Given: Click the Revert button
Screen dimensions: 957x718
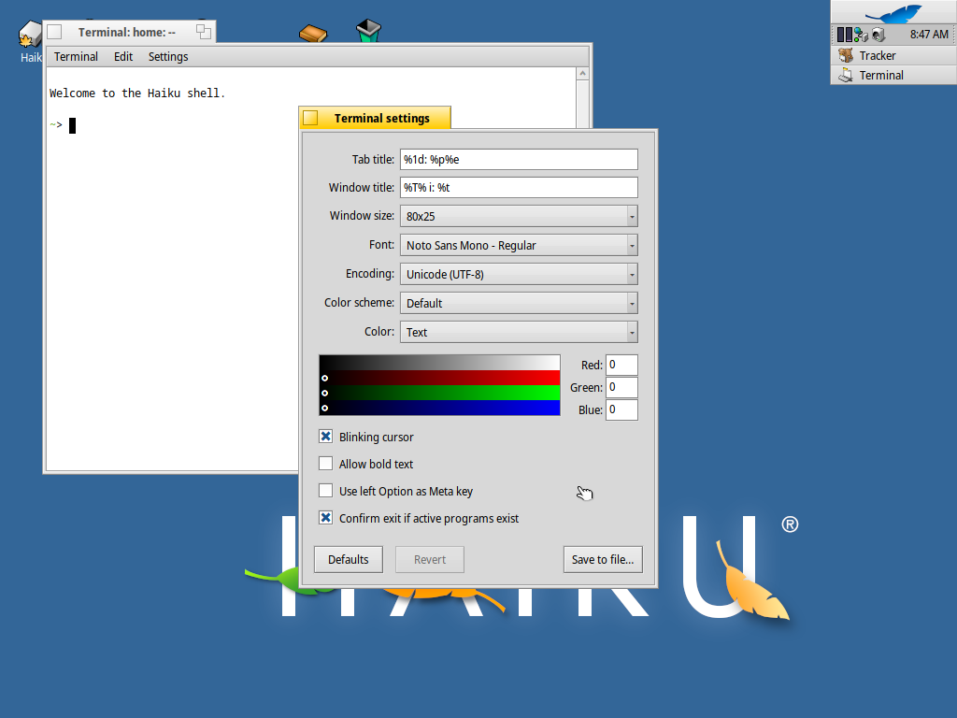Looking at the screenshot, I should click(430, 559).
